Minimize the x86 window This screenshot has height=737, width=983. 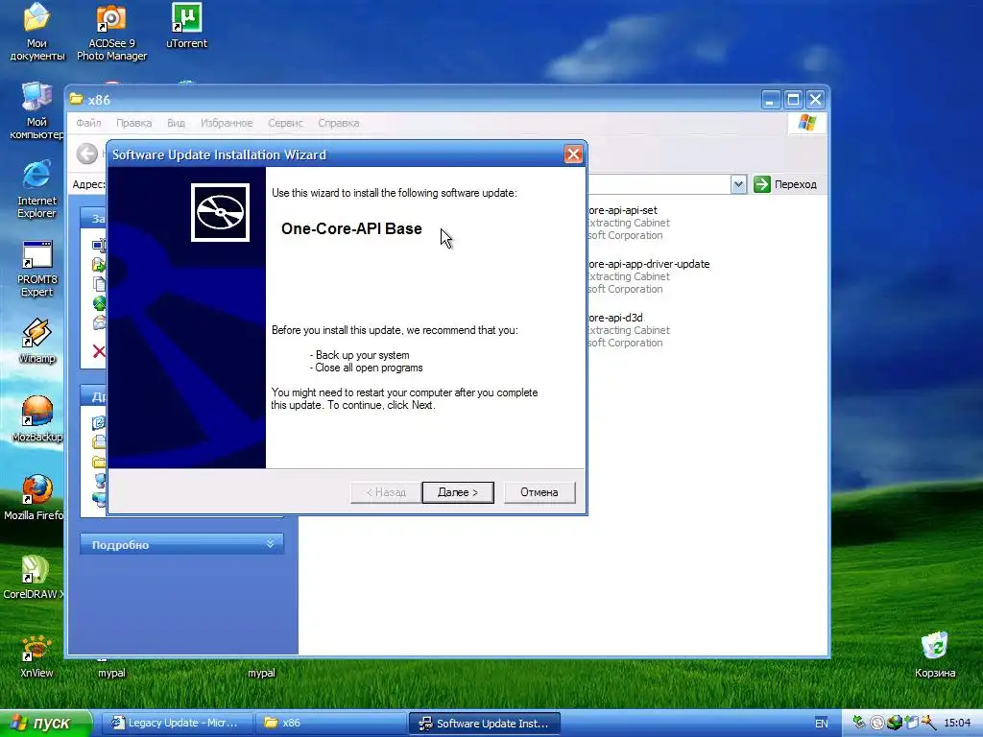tap(771, 100)
